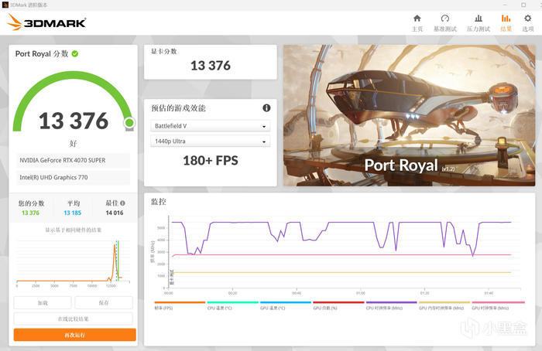Click the green gauge indicator knob

pos(129,122)
